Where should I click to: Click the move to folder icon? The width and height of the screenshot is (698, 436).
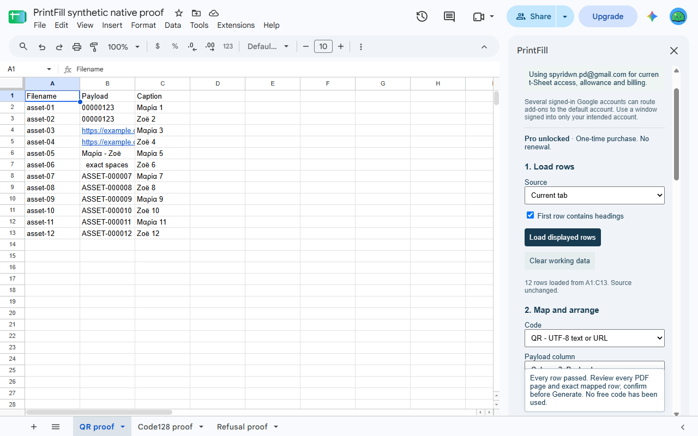coord(196,13)
